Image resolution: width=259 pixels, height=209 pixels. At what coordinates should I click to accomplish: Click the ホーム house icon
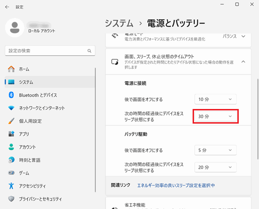[11, 69]
